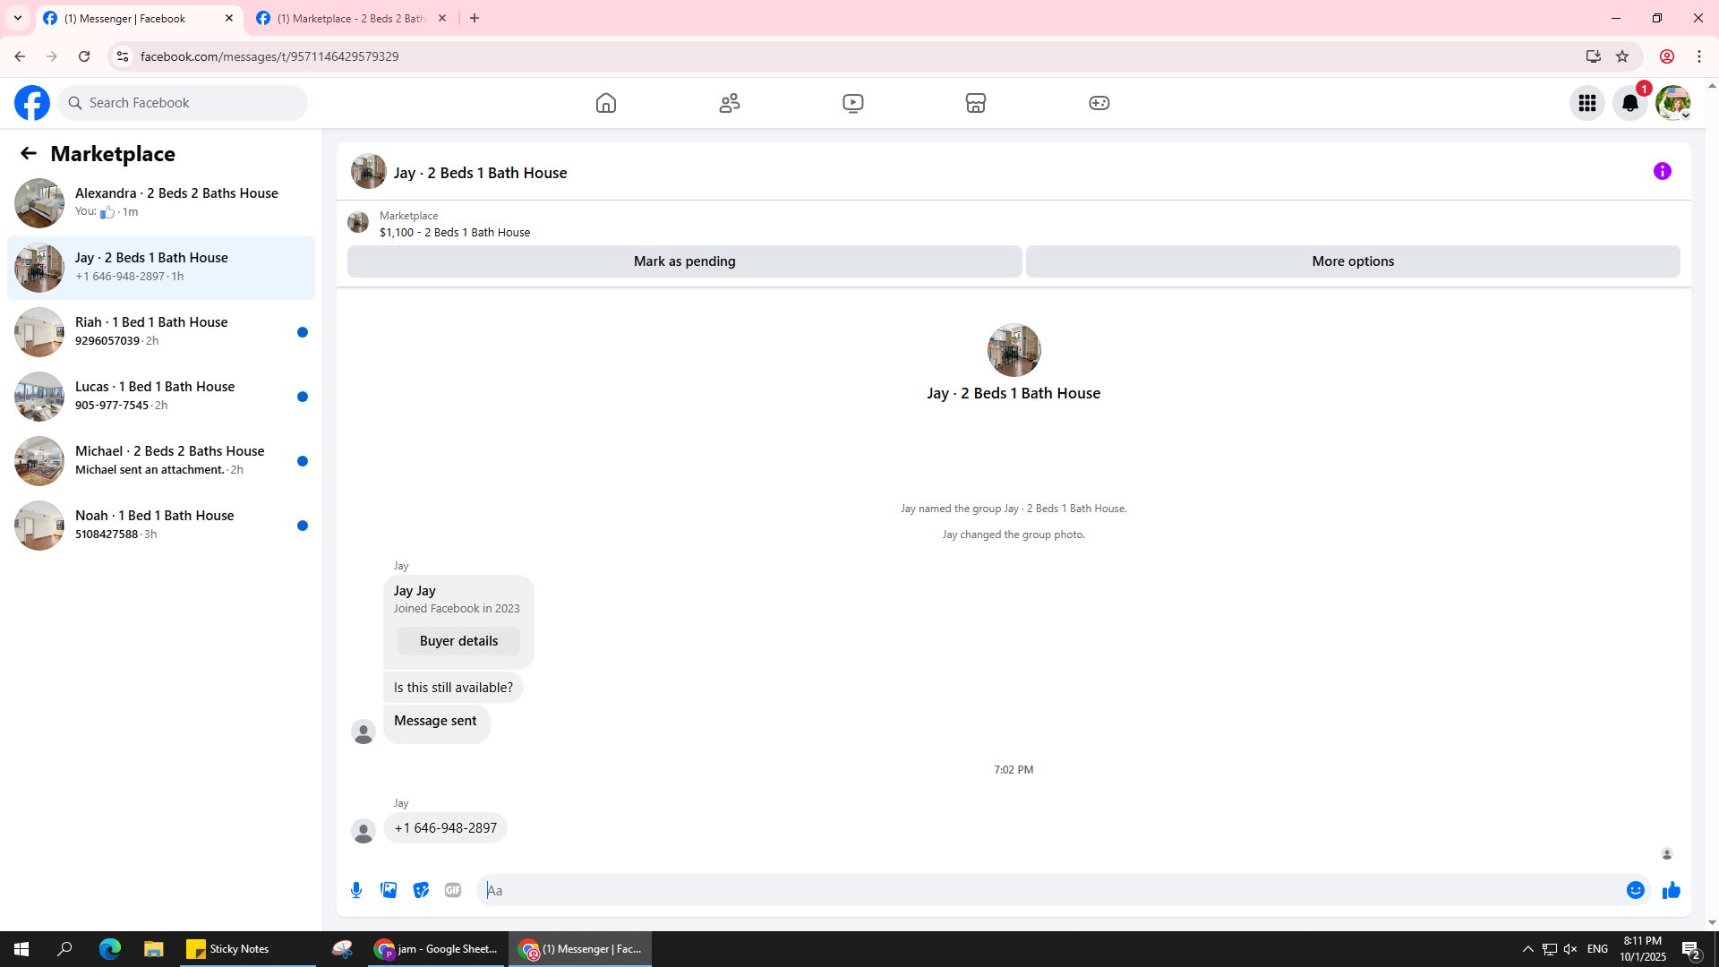This screenshot has height=967, width=1719.
Task: Open the notifications bell
Action: click(1630, 103)
